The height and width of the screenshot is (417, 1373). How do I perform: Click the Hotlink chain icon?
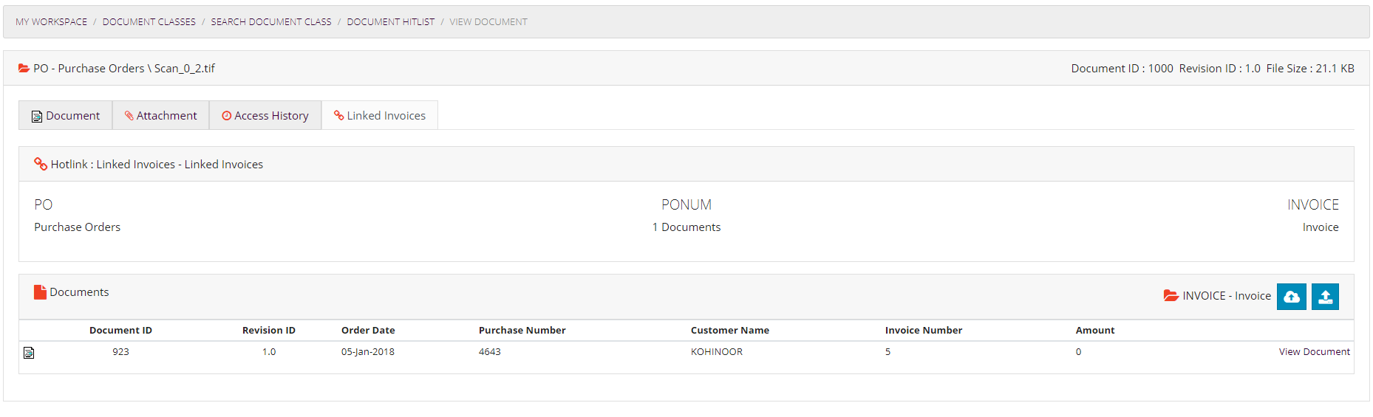coord(41,164)
